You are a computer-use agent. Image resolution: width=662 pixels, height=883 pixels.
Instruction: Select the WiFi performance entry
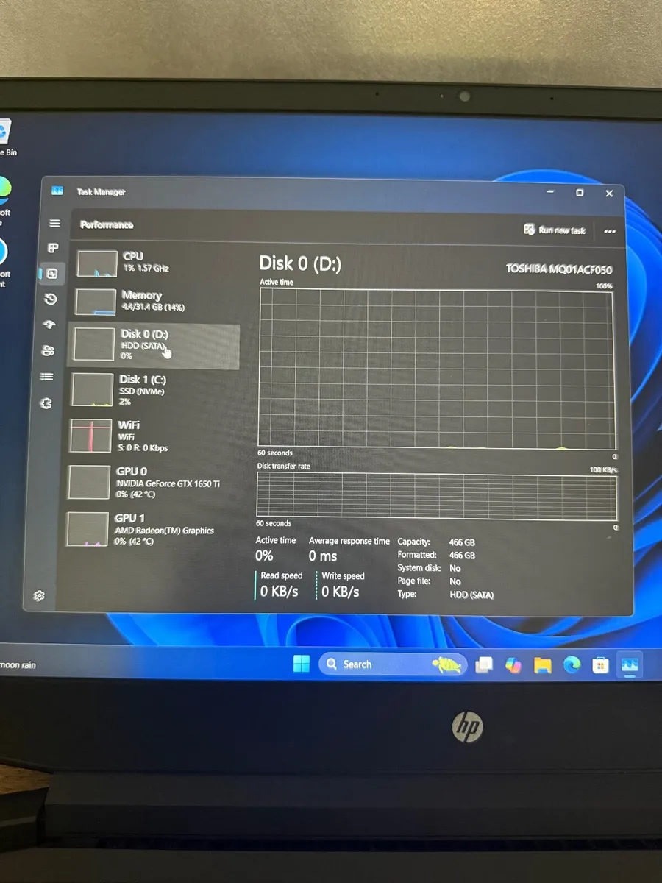pyautogui.click(x=151, y=436)
